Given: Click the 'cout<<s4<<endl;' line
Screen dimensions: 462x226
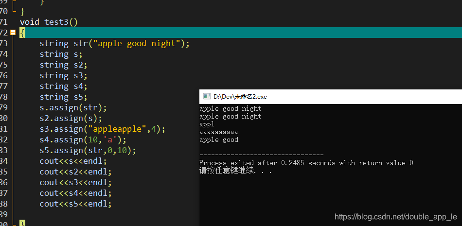Looking at the screenshot, I should (76, 193).
